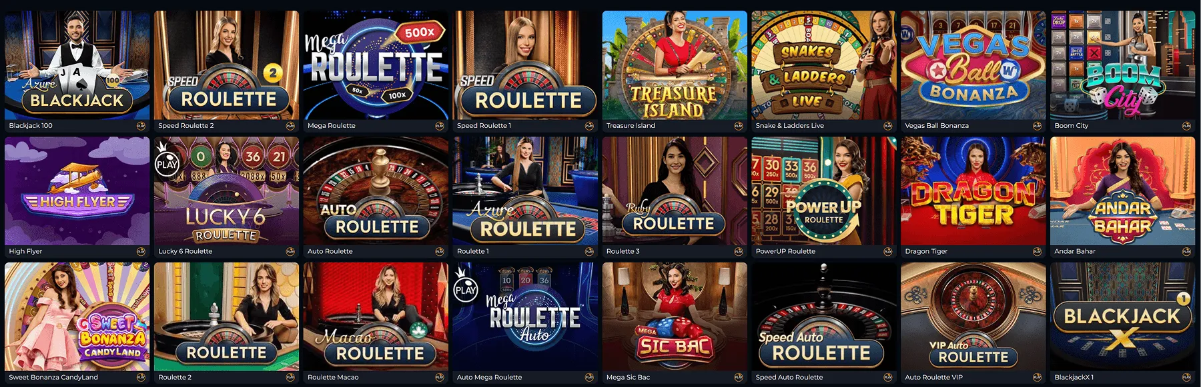Click the Roulette Macao title link

click(333, 377)
